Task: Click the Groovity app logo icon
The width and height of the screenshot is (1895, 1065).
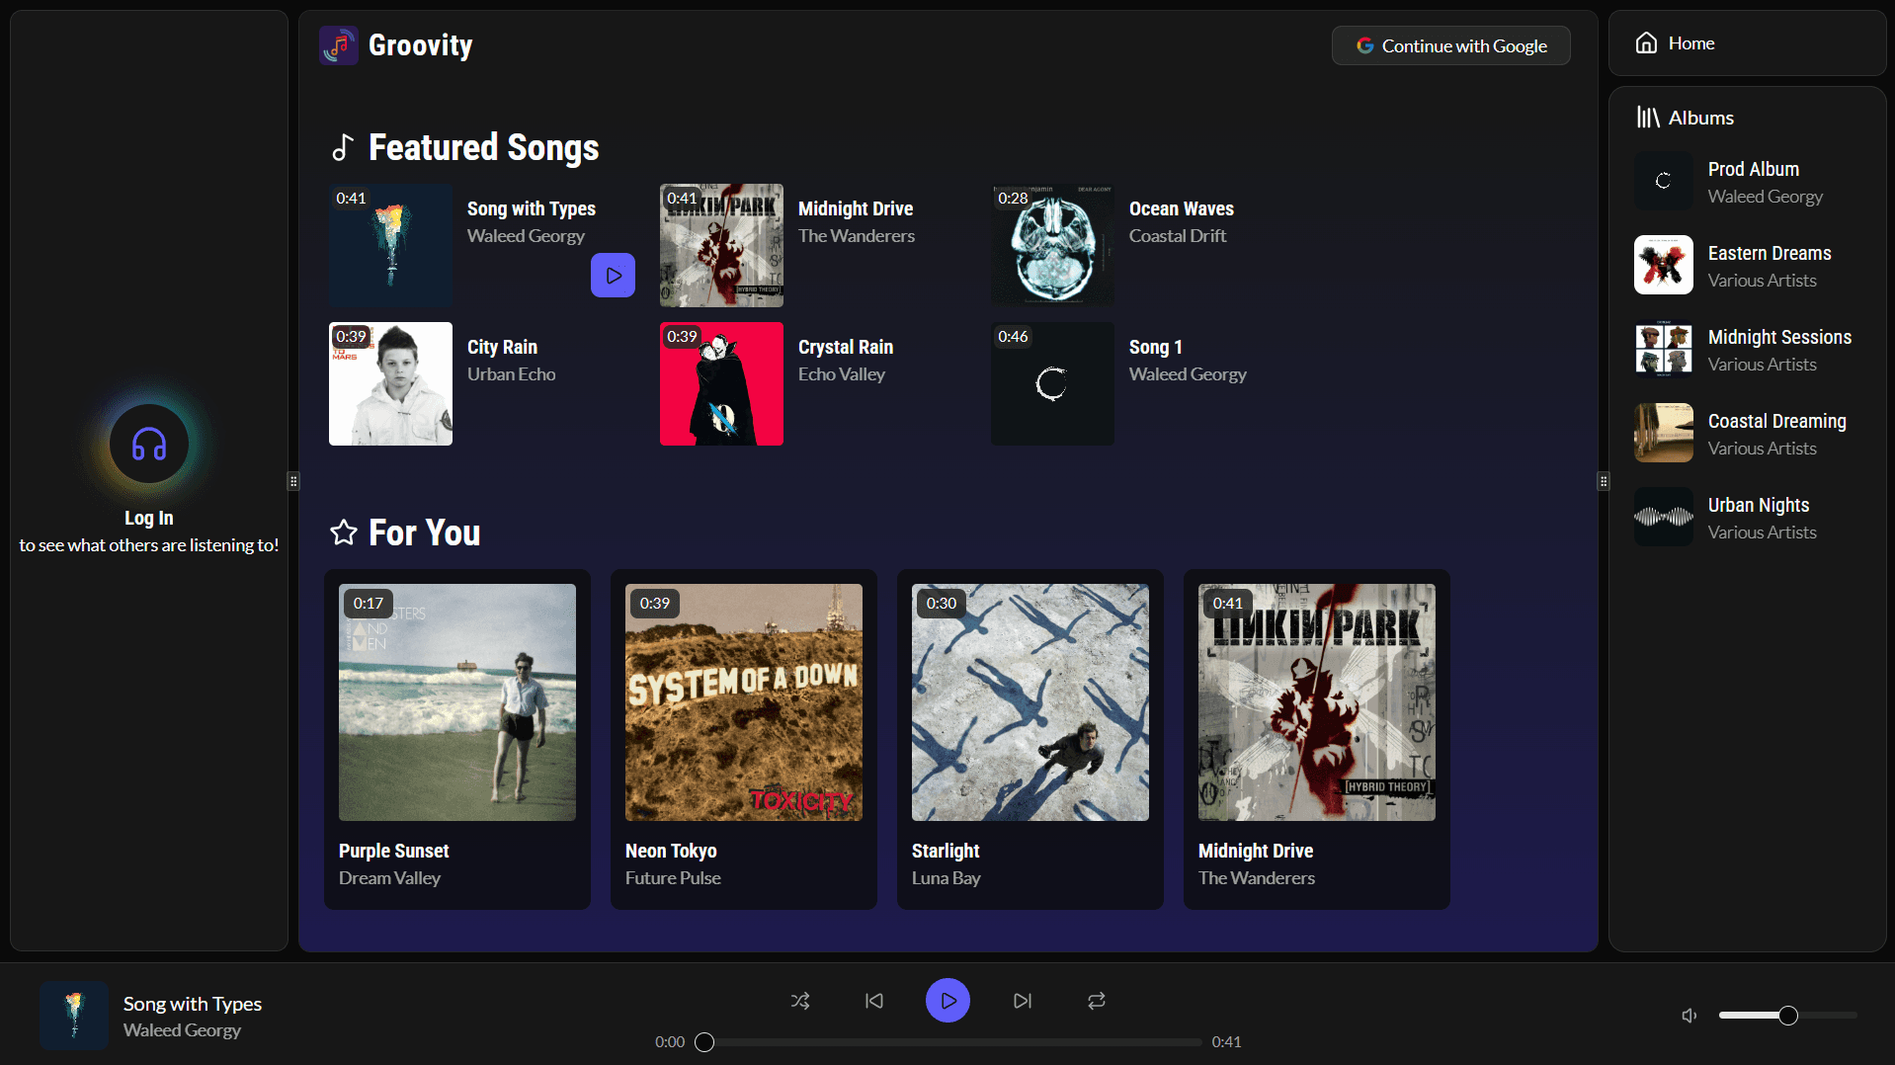Action: coord(339,44)
